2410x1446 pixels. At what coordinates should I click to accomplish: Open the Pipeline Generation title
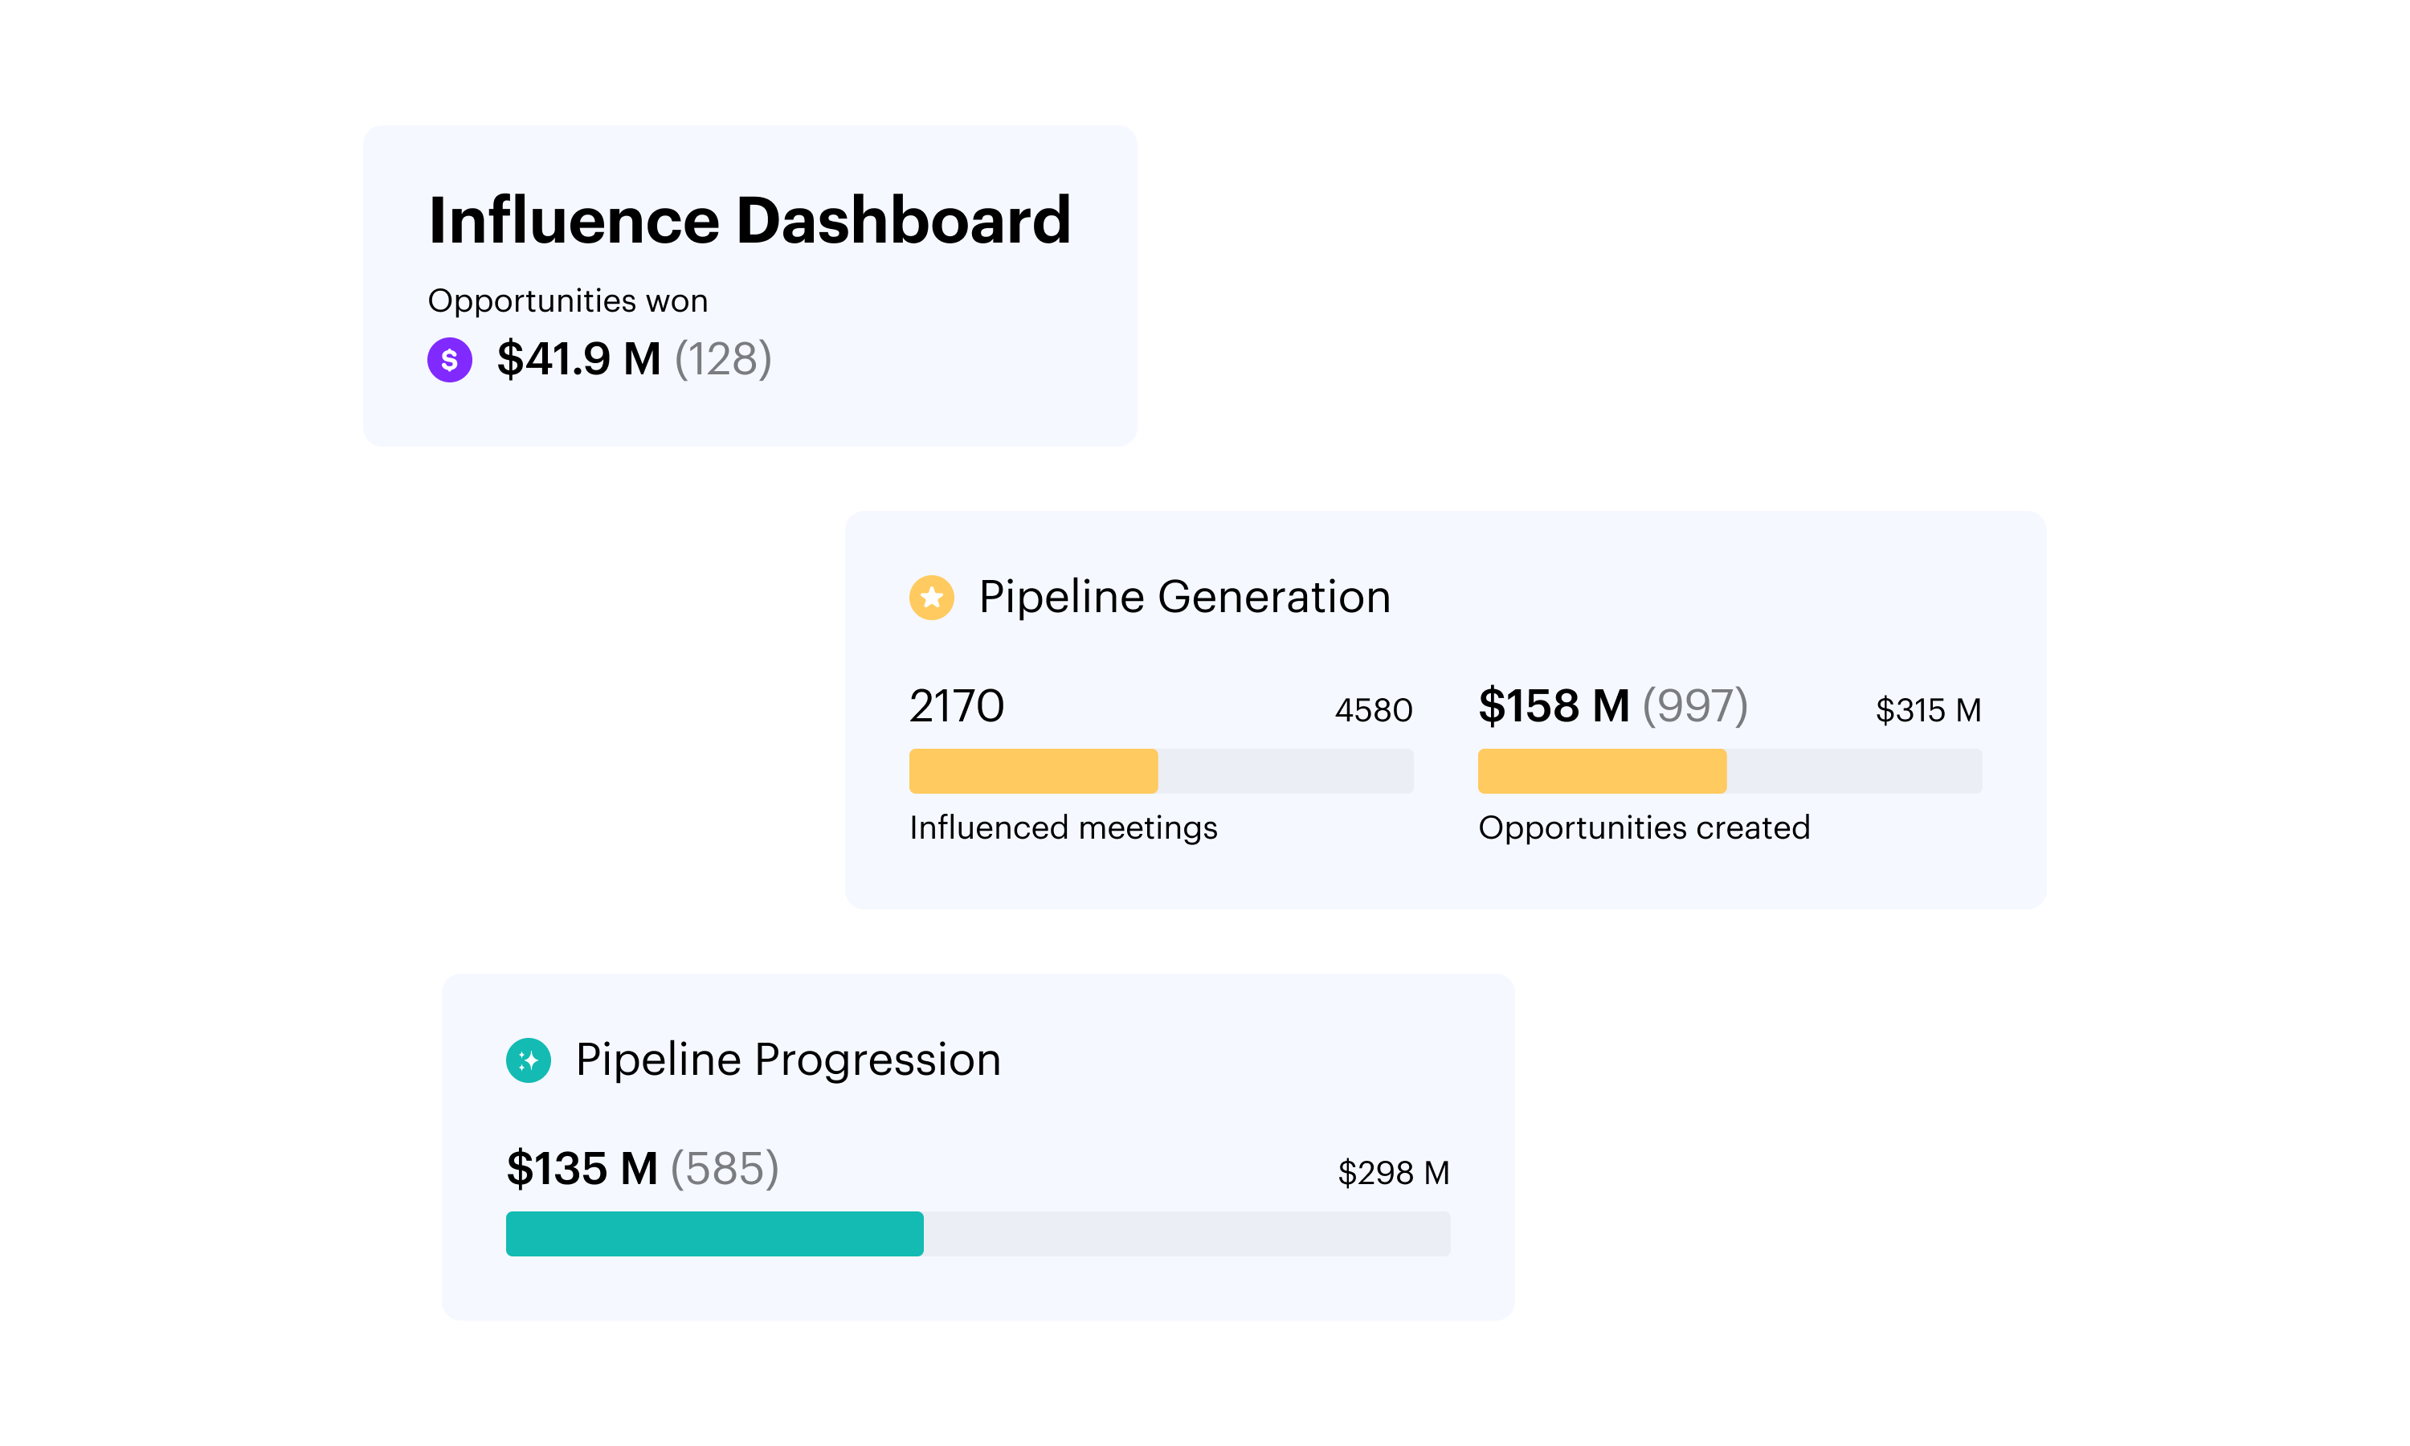pos(1183,596)
